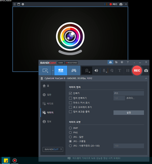This screenshot has width=152, height=164.
Task: Open Bandicam red record taskbar icon
Action: tap(14, 160)
